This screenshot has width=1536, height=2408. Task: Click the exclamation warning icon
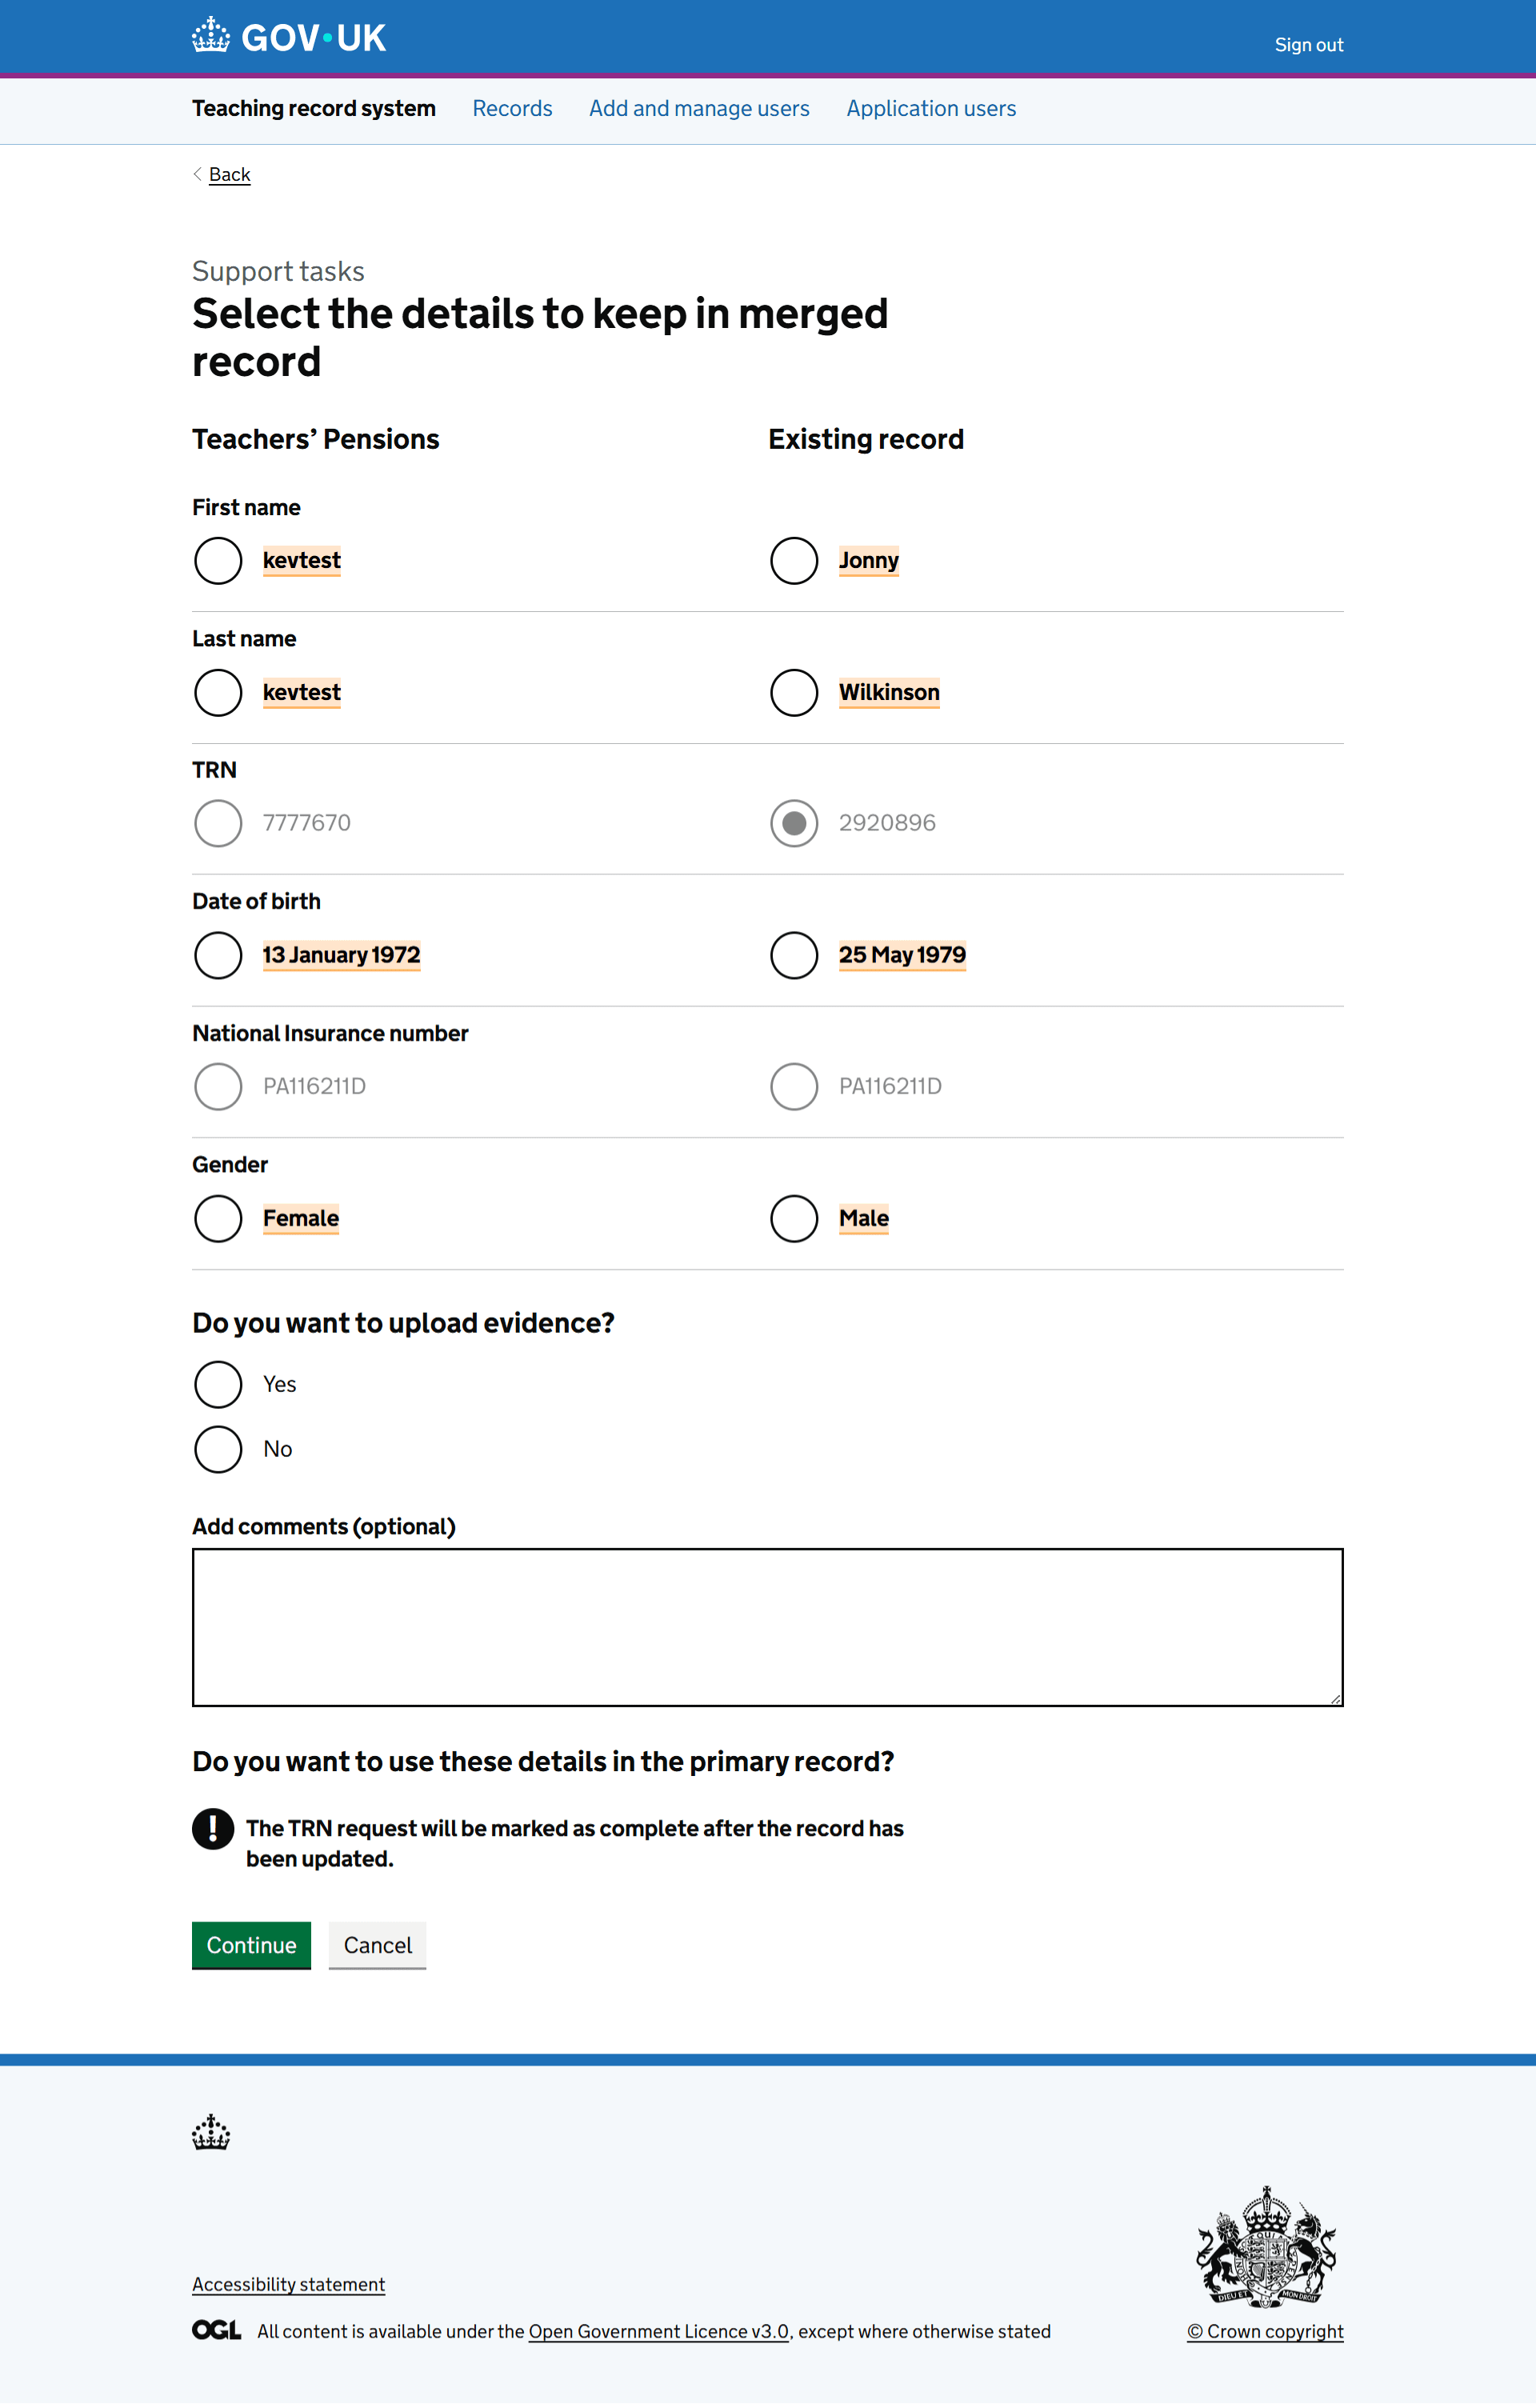coord(213,1829)
